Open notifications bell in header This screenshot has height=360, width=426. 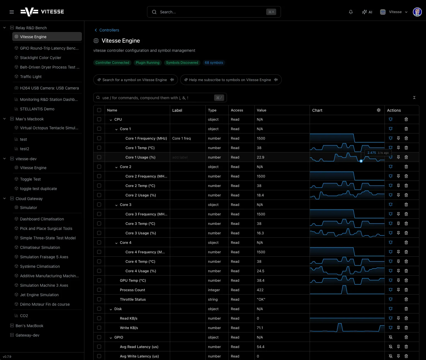(x=351, y=12)
